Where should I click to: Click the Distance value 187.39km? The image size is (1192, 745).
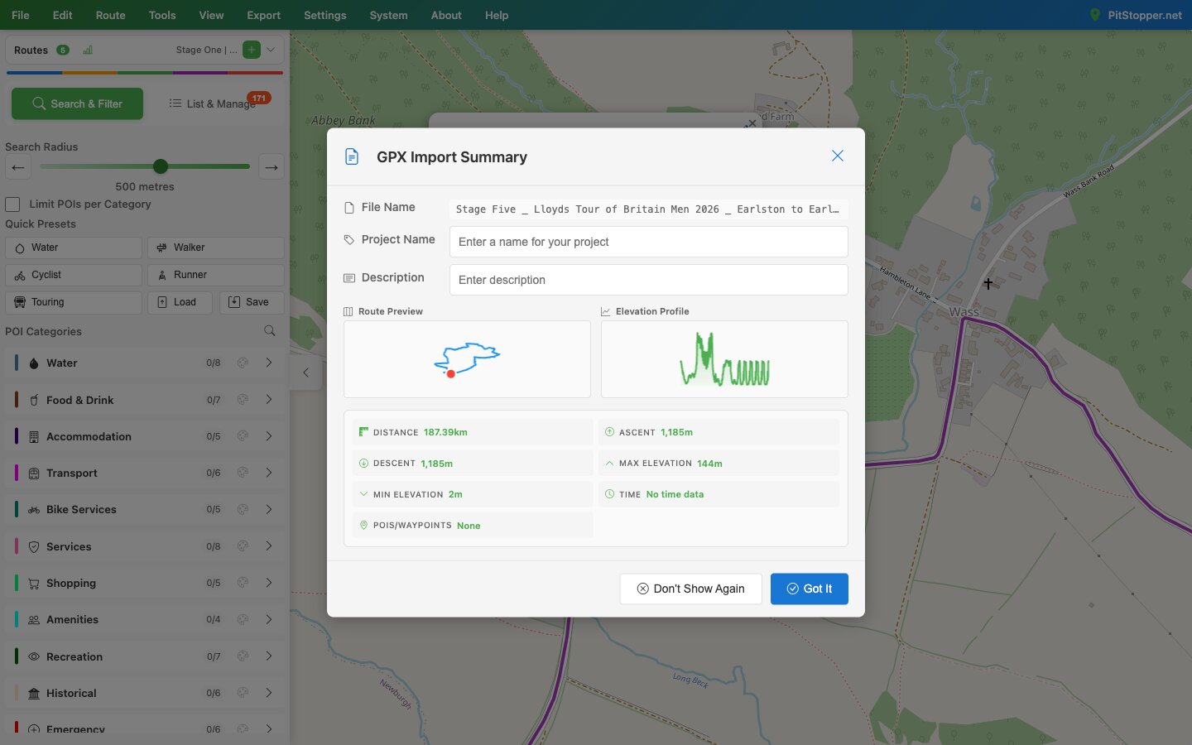tap(445, 432)
